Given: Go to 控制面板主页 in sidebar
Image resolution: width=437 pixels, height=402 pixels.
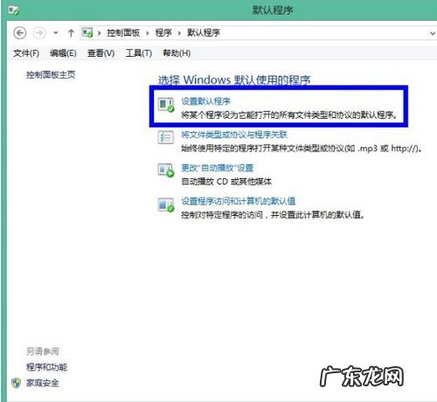Looking at the screenshot, I should click(x=51, y=75).
